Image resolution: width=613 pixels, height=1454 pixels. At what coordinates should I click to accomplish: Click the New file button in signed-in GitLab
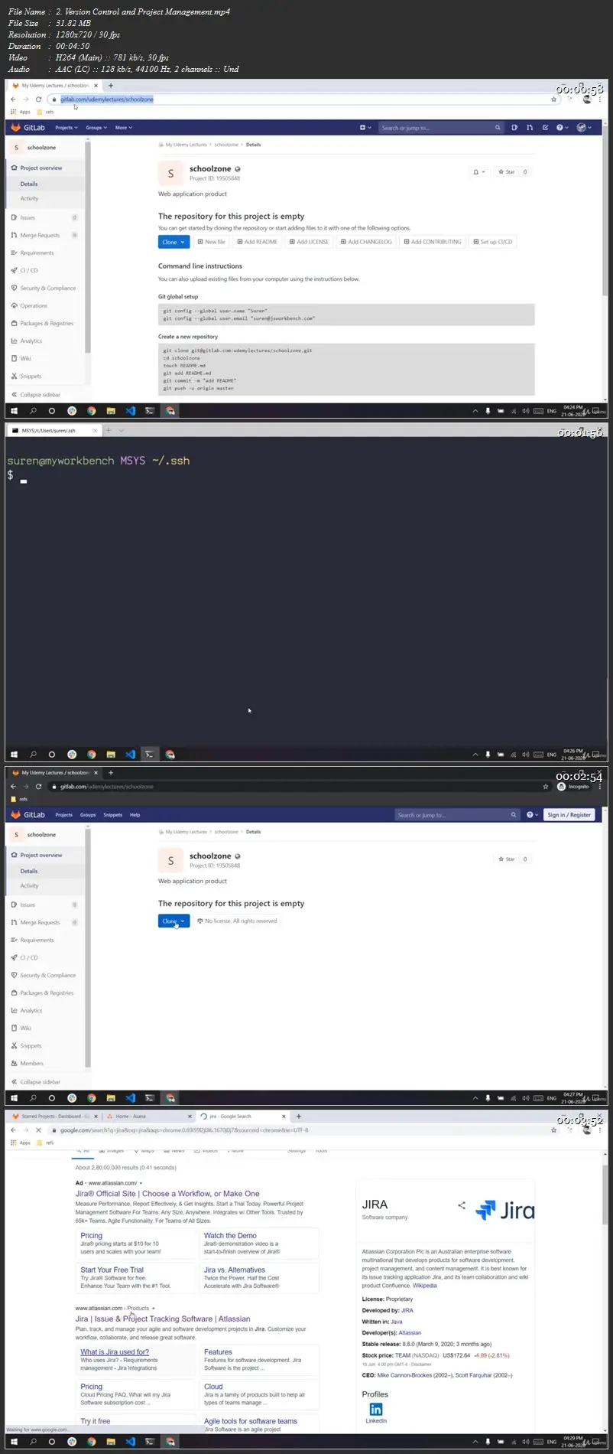pyautogui.click(x=211, y=242)
